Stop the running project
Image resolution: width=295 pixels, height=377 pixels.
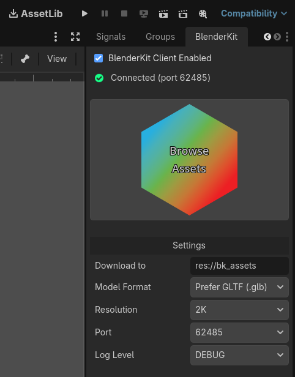point(124,13)
